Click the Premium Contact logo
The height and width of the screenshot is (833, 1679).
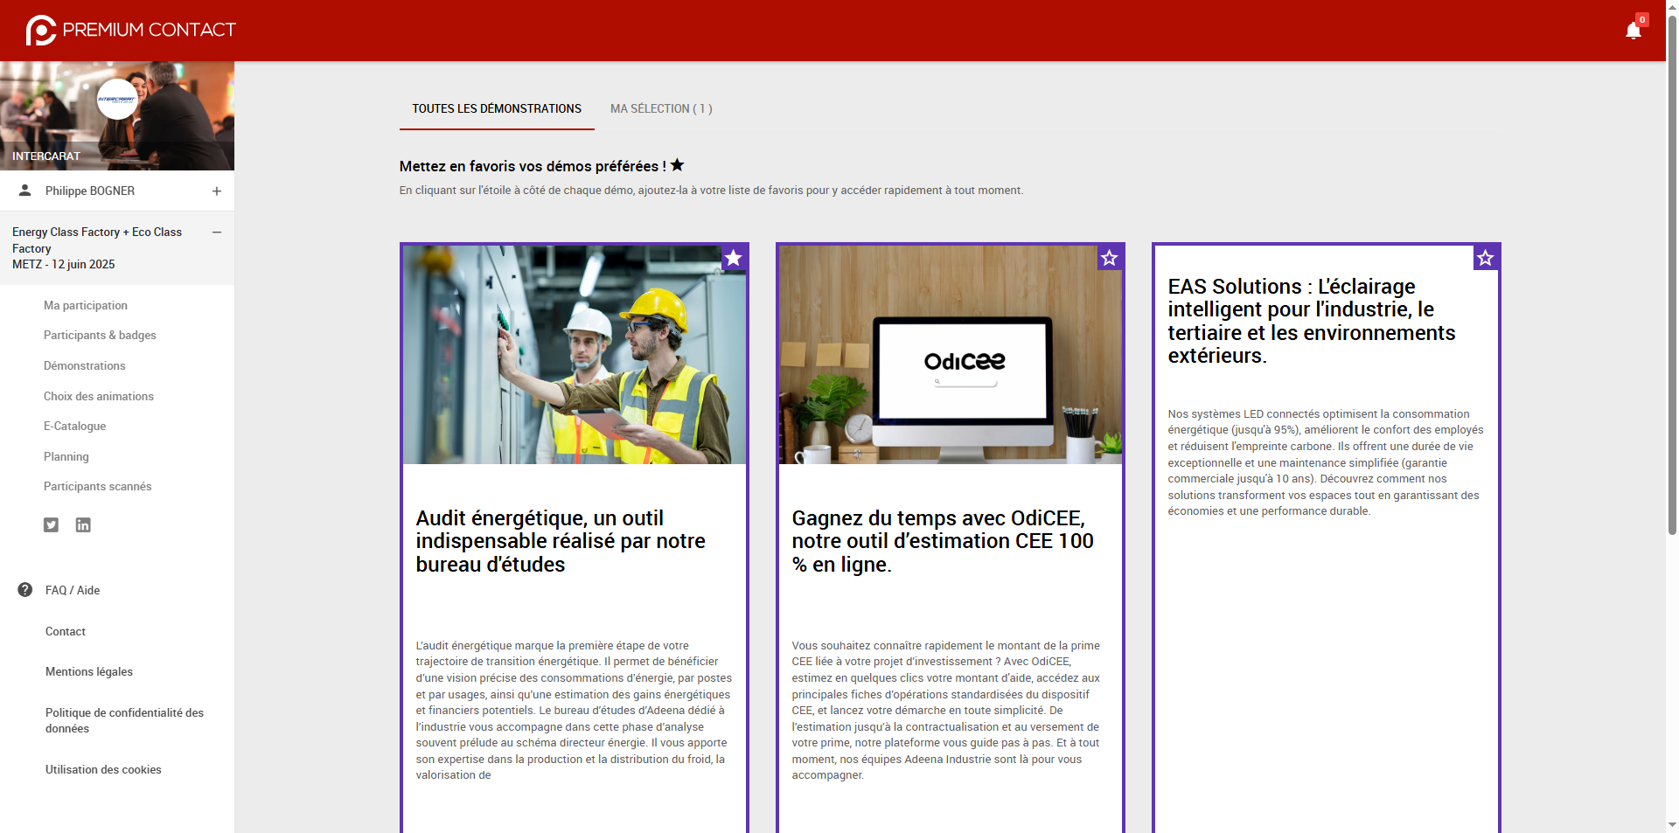131,30
